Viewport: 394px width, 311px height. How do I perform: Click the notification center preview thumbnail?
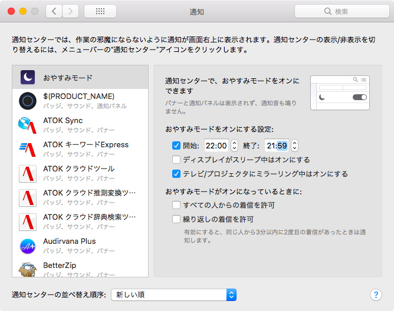pos(340,92)
